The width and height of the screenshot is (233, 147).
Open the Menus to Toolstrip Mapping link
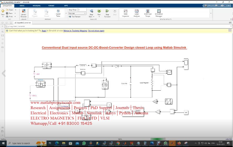(75, 31)
